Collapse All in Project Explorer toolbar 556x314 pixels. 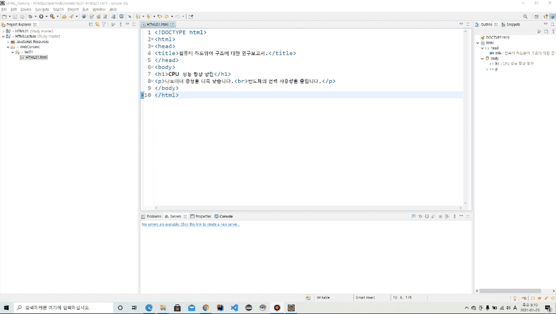point(91,24)
